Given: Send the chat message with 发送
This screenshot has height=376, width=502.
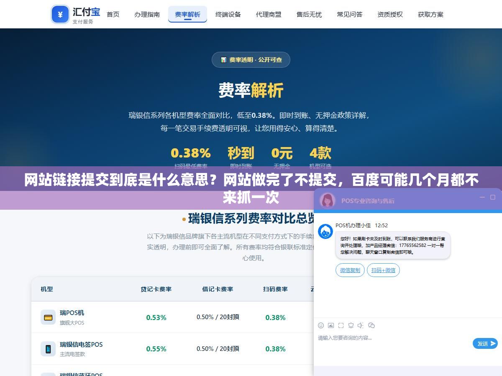Looking at the screenshot, I should pyautogui.click(x=485, y=343).
